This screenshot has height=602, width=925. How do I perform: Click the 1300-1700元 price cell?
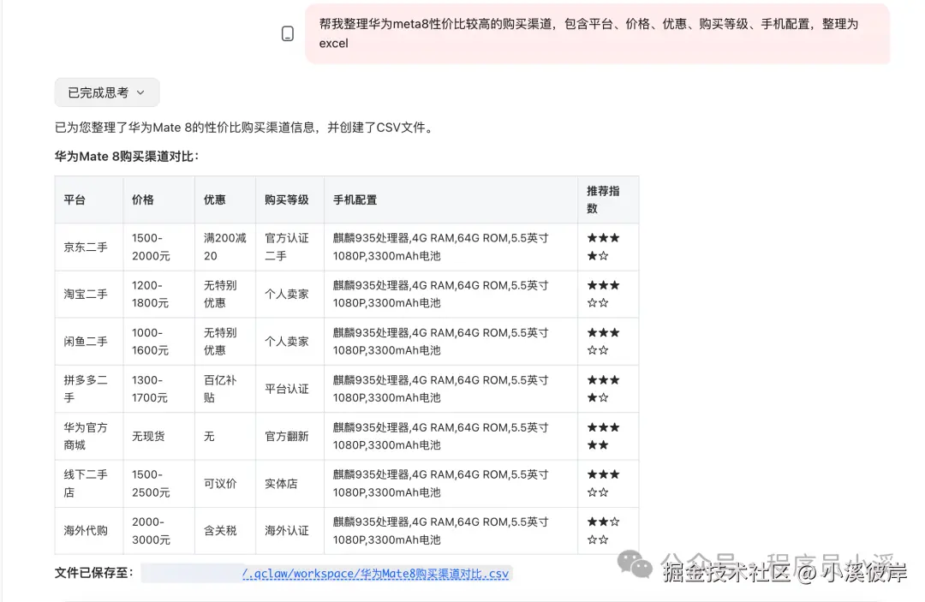(158, 389)
